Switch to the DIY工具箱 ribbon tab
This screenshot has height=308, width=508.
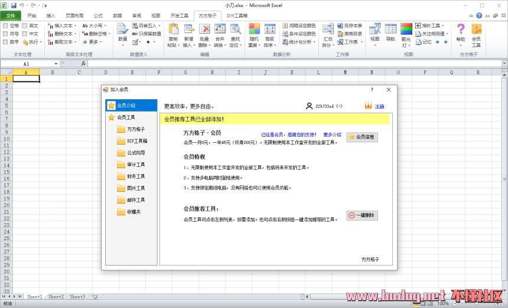(x=237, y=16)
